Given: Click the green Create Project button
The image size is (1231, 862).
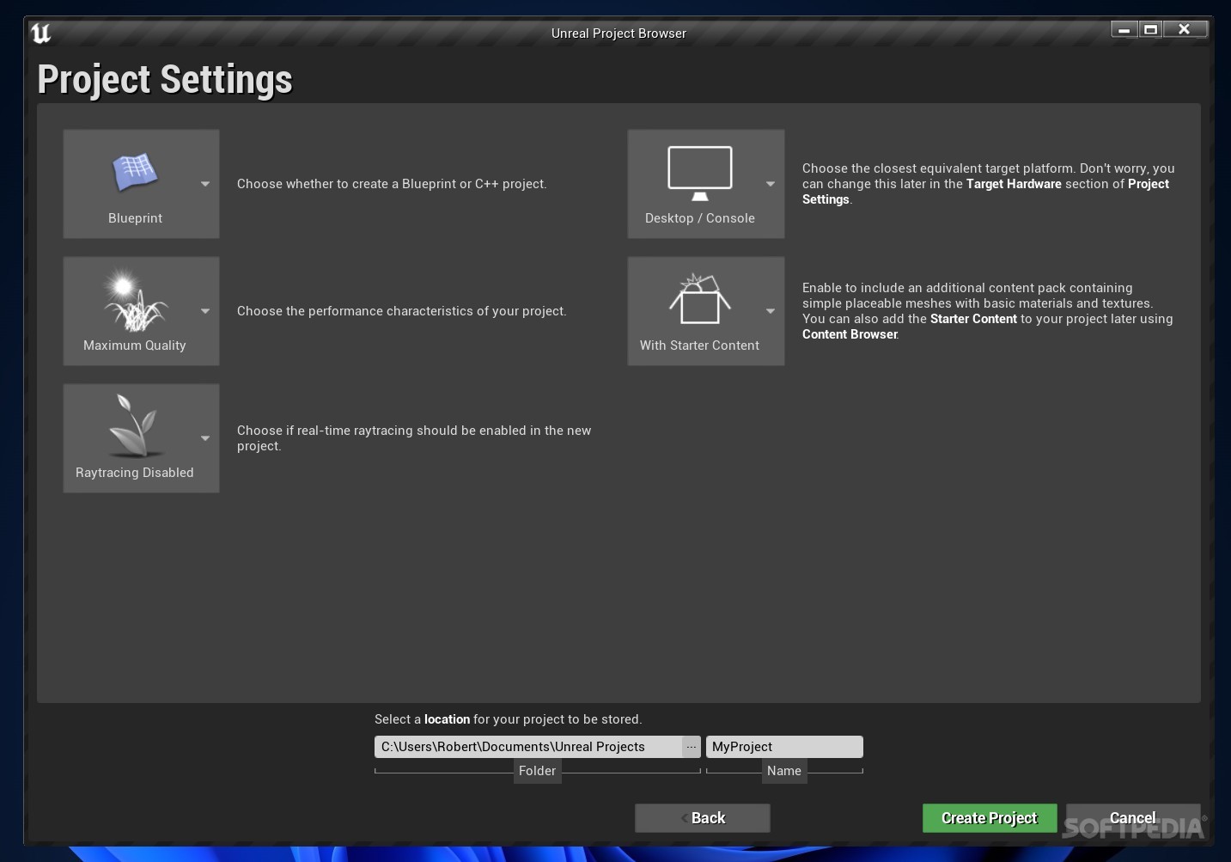Looking at the screenshot, I should click(x=990, y=818).
